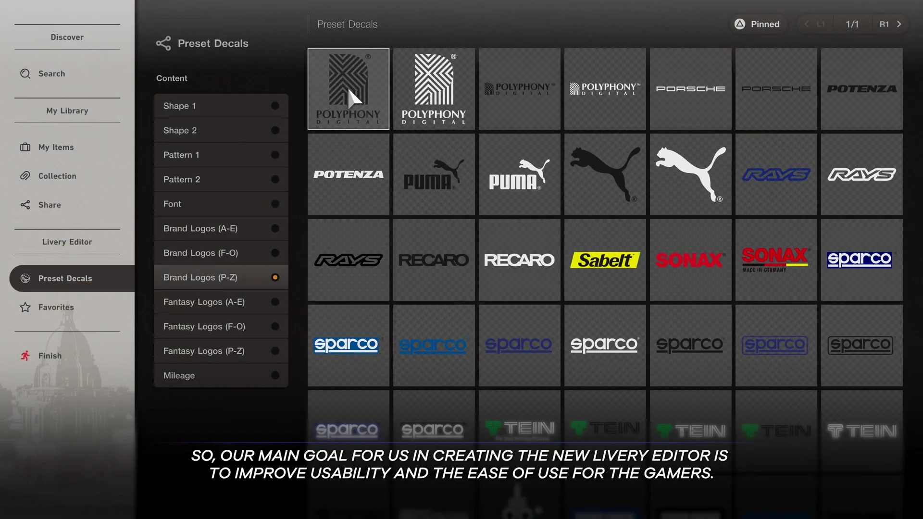The width and height of the screenshot is (923, 519).
Task: Click the Favorites star icon
Action: point(25,307)
